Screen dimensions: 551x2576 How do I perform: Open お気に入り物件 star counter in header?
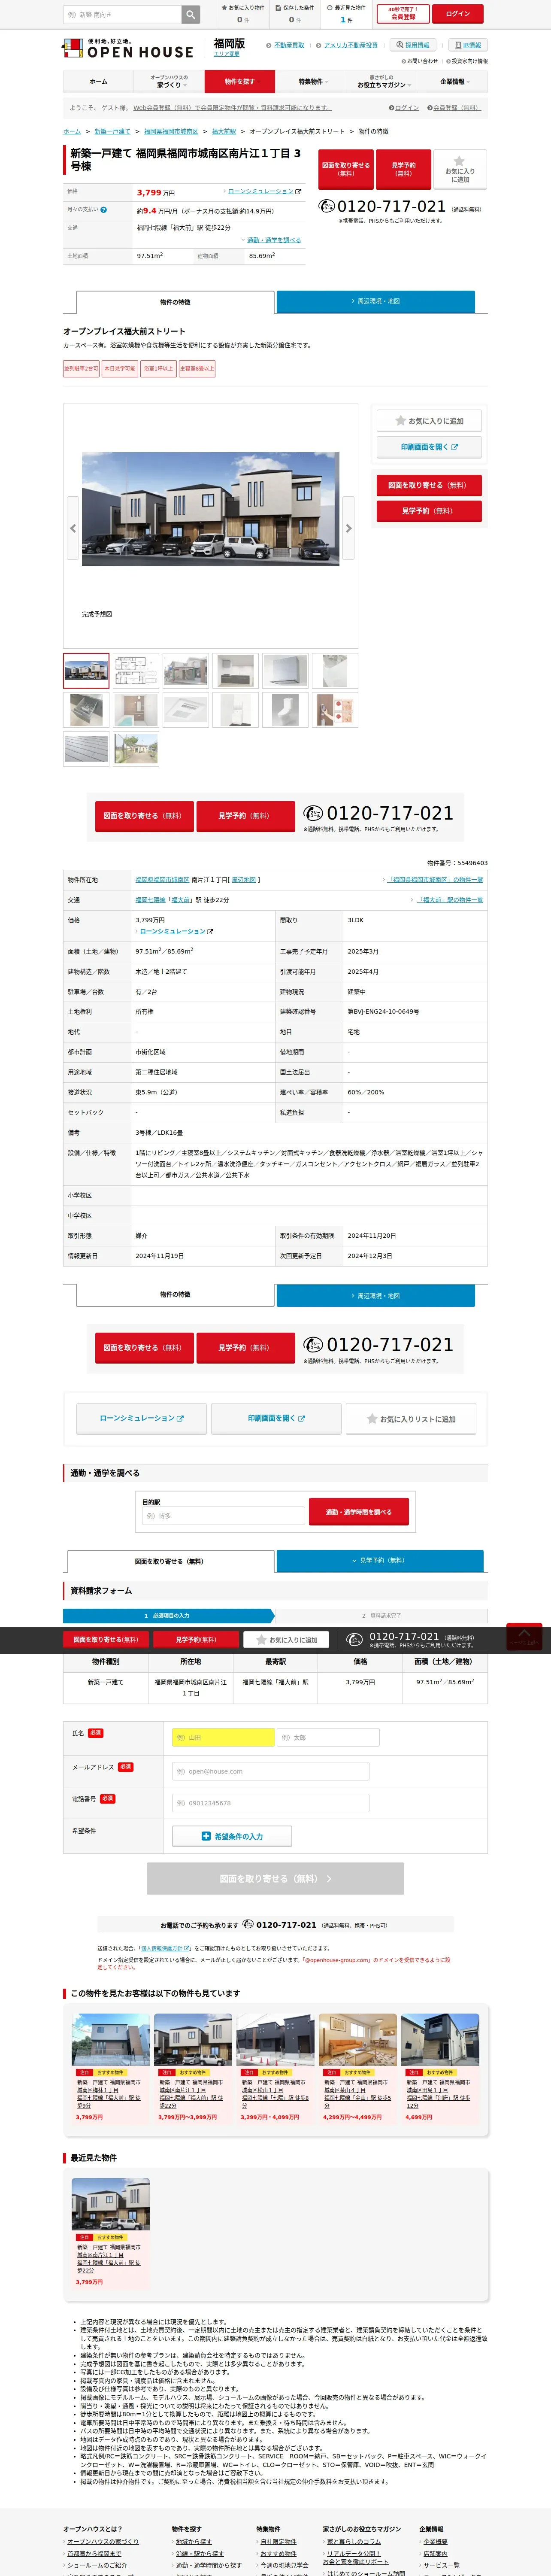[x=243, y=14]
